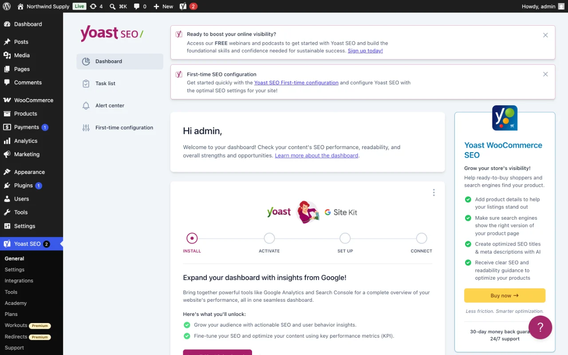Open Media in WordPress menu
The width and height of the screenshot is (568, 355).
tap(32, 55)
